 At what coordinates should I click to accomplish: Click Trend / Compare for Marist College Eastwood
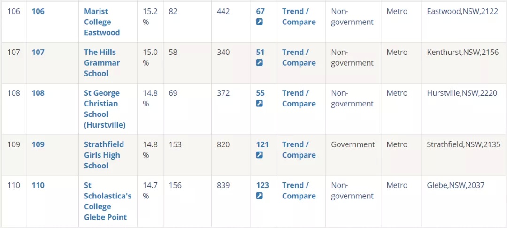[299, 17]
